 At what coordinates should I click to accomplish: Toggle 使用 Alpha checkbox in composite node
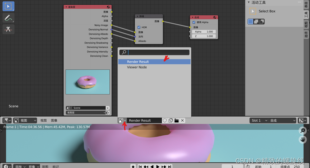[x=194, y=22]
